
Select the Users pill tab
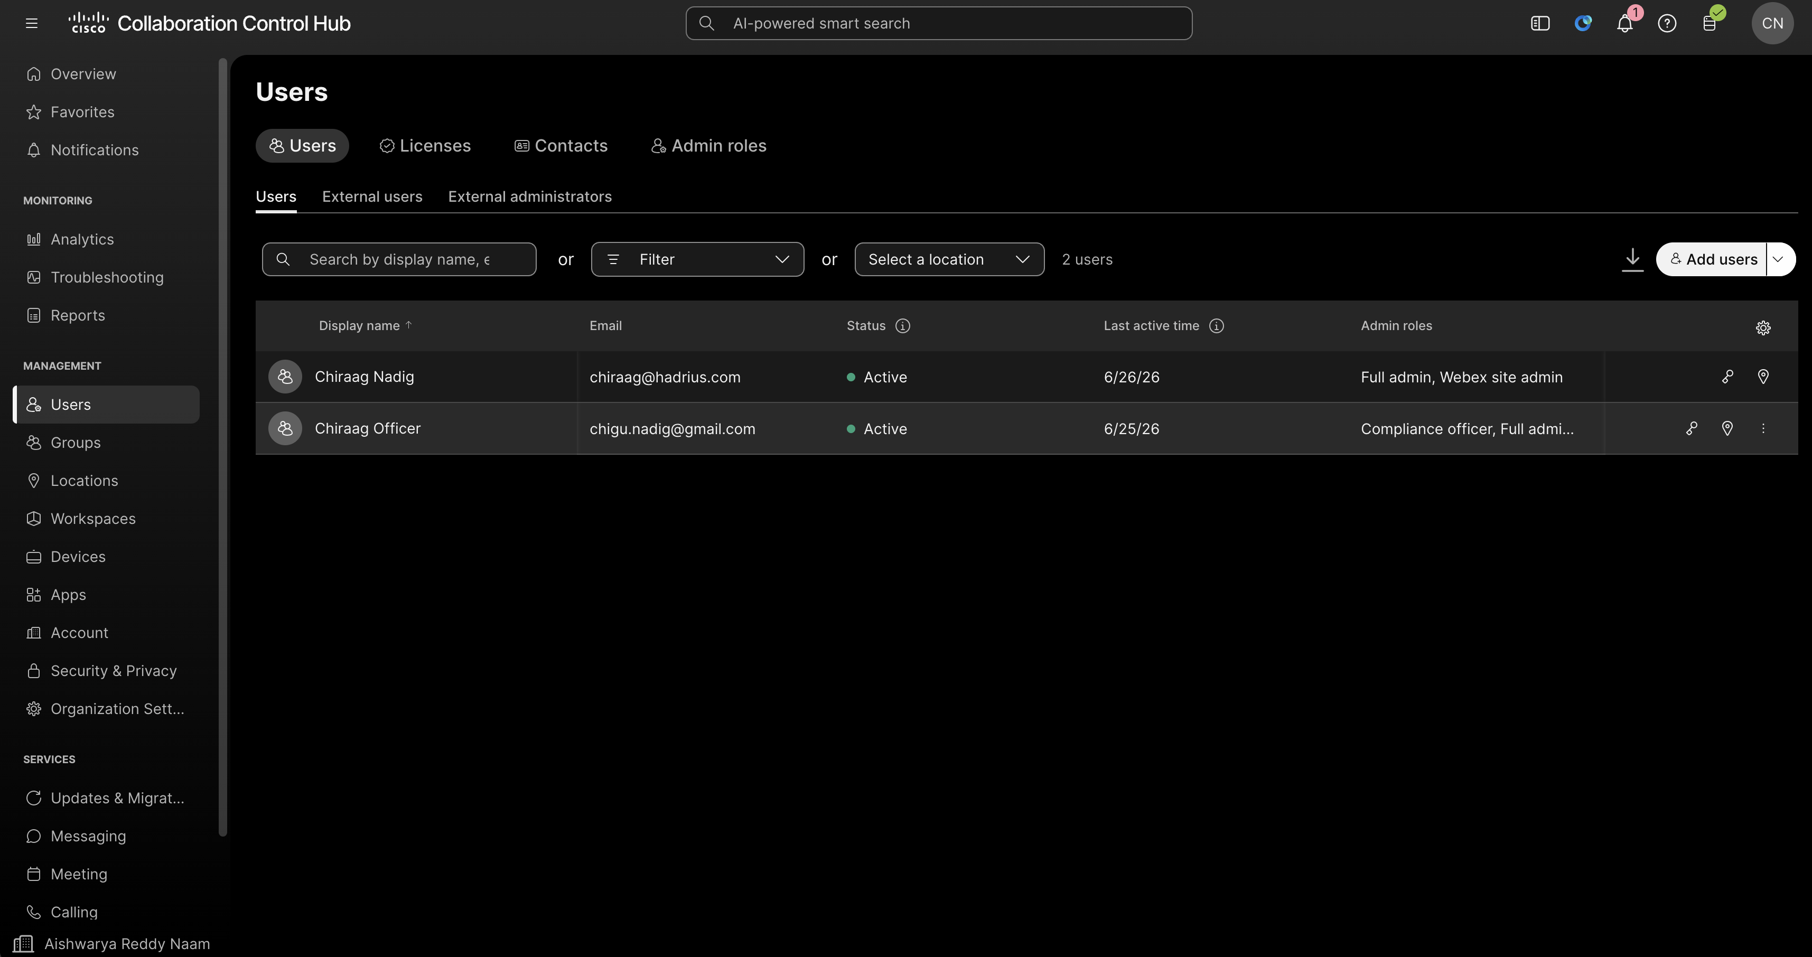303,146
